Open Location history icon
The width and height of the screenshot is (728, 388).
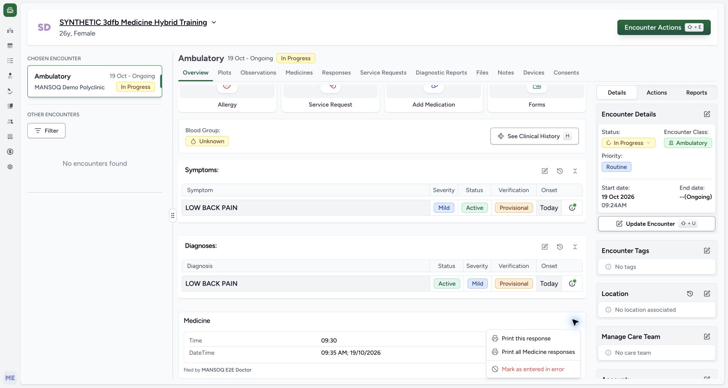pos(690,294)
